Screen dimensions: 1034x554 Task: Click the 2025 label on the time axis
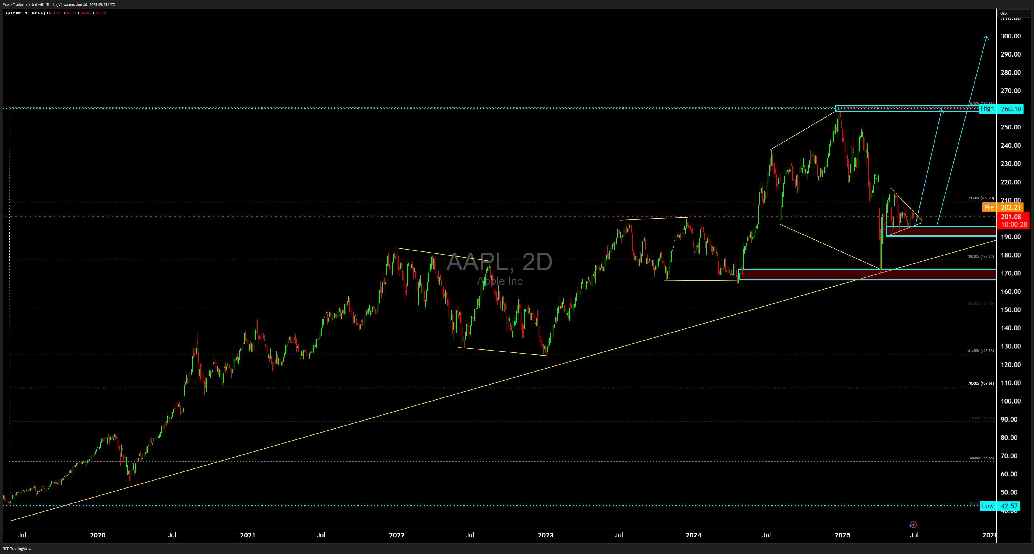[x=842, y=535]
